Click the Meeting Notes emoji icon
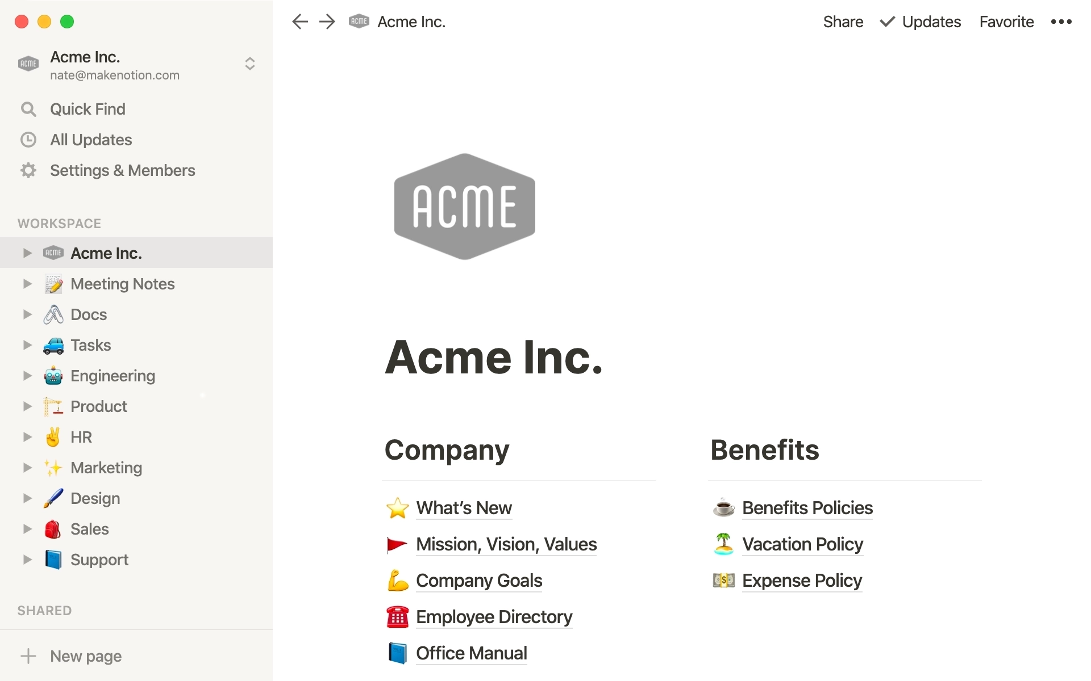The image size is (1091, 681). pos(53,283)
